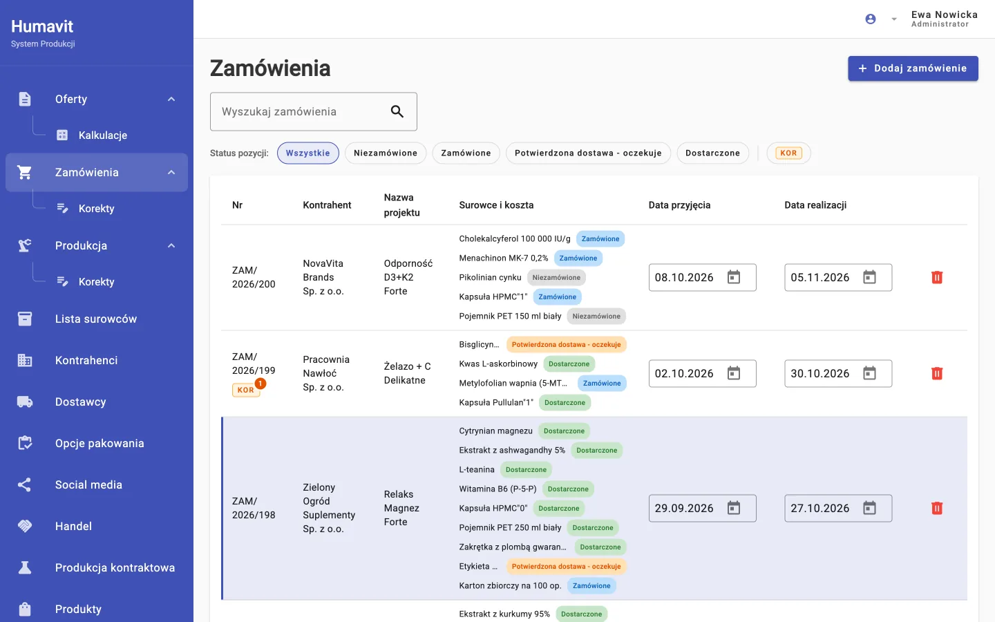Open calendar for 05.11.2026 date field

pos(870,277)
